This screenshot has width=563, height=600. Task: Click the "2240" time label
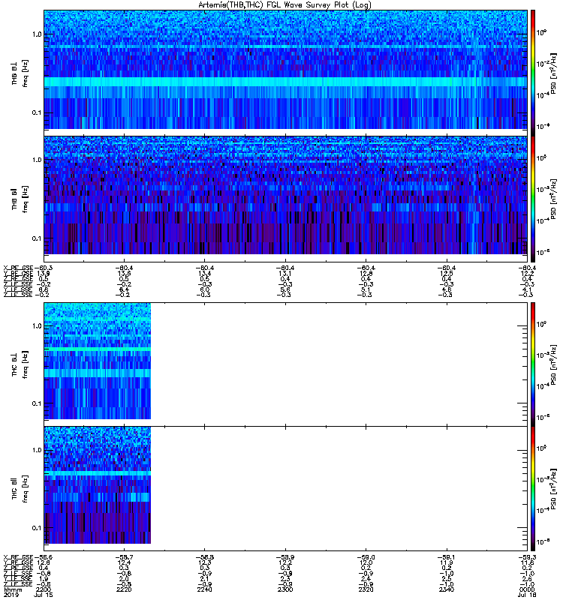pyautogui.click(x=204, y=589)
